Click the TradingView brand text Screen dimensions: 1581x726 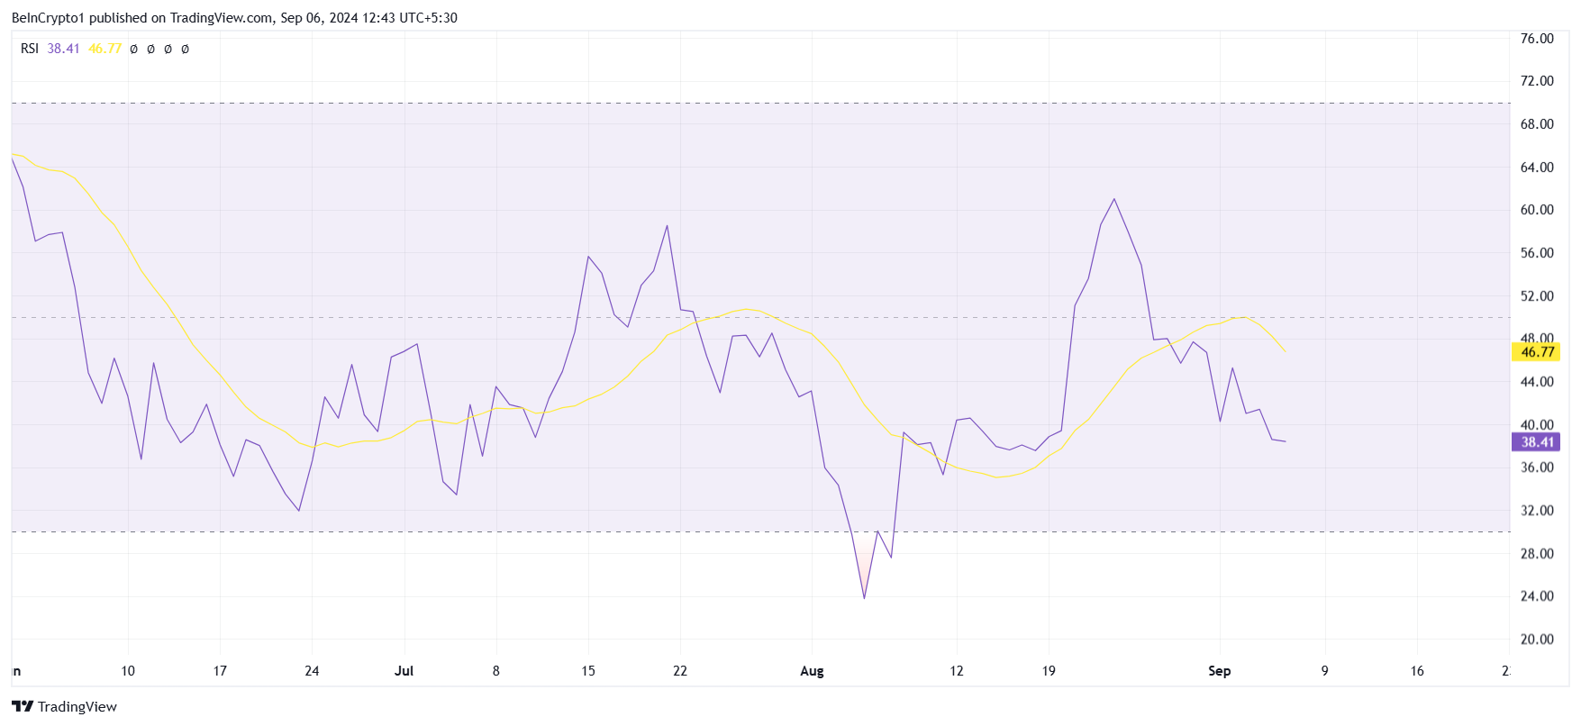tap(77, 706)
